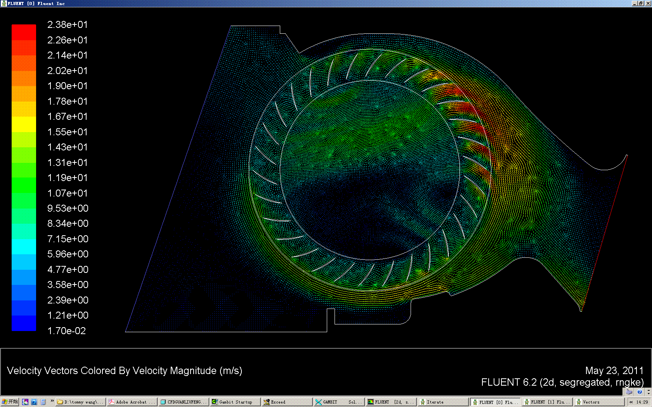This screenshot has height=407, width=652.
Task: Open the Vectors dialog from the taskbar
Action: (x=598, y=402)
